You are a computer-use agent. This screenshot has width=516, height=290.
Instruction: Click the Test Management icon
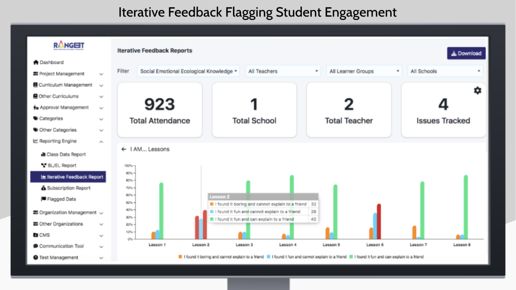[x=35, y=257]
